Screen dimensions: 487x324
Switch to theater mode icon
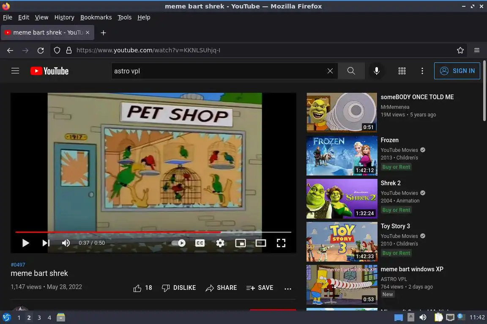pos(260,243)
